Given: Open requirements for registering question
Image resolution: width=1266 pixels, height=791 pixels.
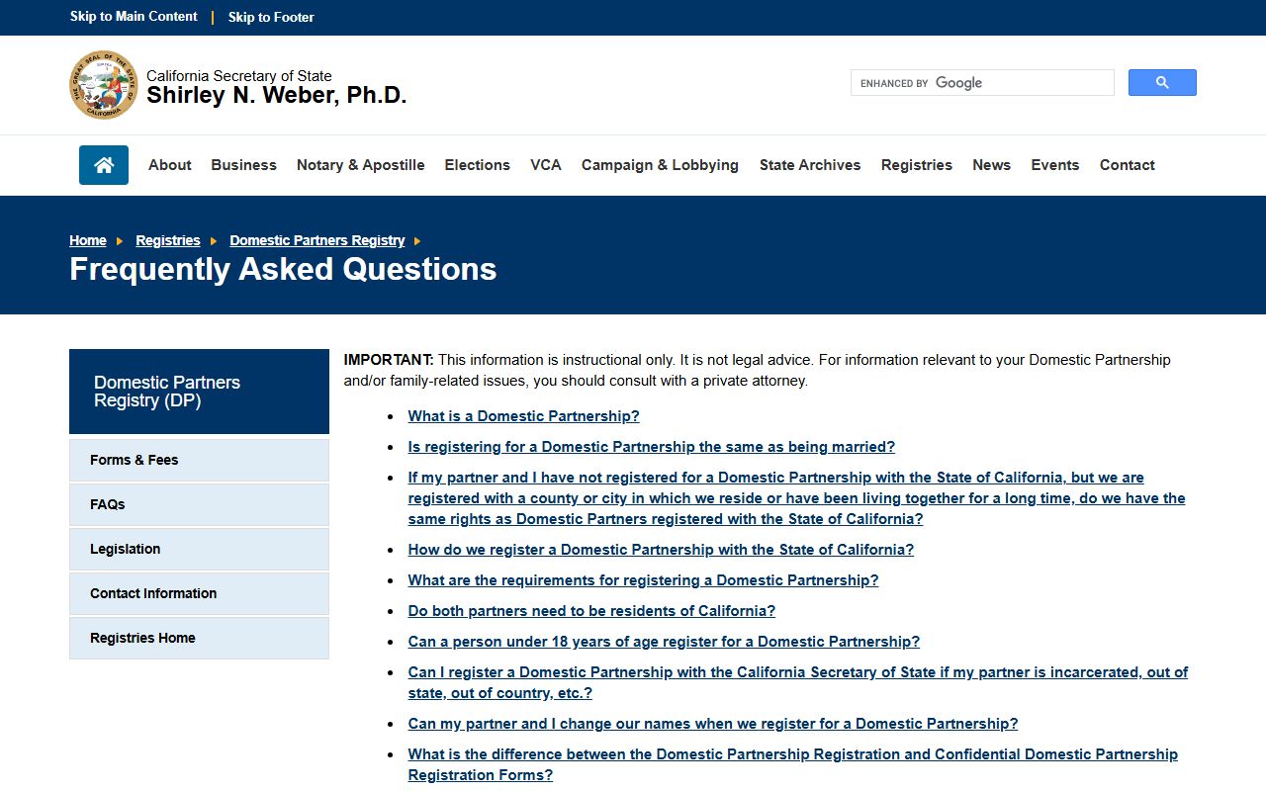Looking at the screenshot, I should click(x=643, y=580).
